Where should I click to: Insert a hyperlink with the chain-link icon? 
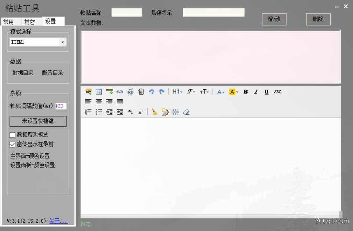click(120, 92)
